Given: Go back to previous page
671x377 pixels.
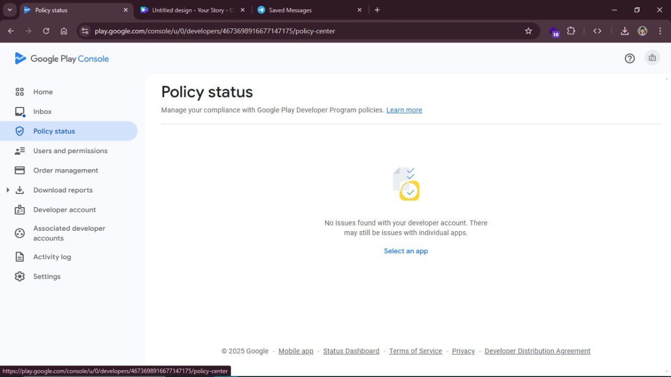Looking at the screenshot, I should [11, 31].
